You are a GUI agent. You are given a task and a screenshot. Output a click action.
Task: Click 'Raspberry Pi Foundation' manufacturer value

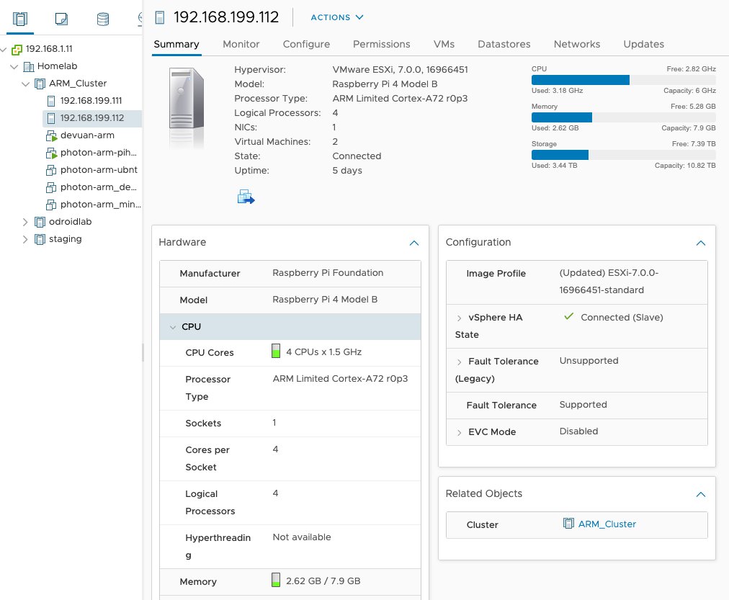pyautogui.click(x=328, y=273)
